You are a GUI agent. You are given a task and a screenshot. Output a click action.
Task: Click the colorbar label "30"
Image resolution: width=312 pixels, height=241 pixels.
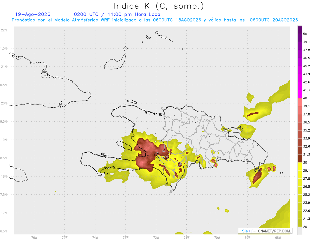tap(305, 162)
